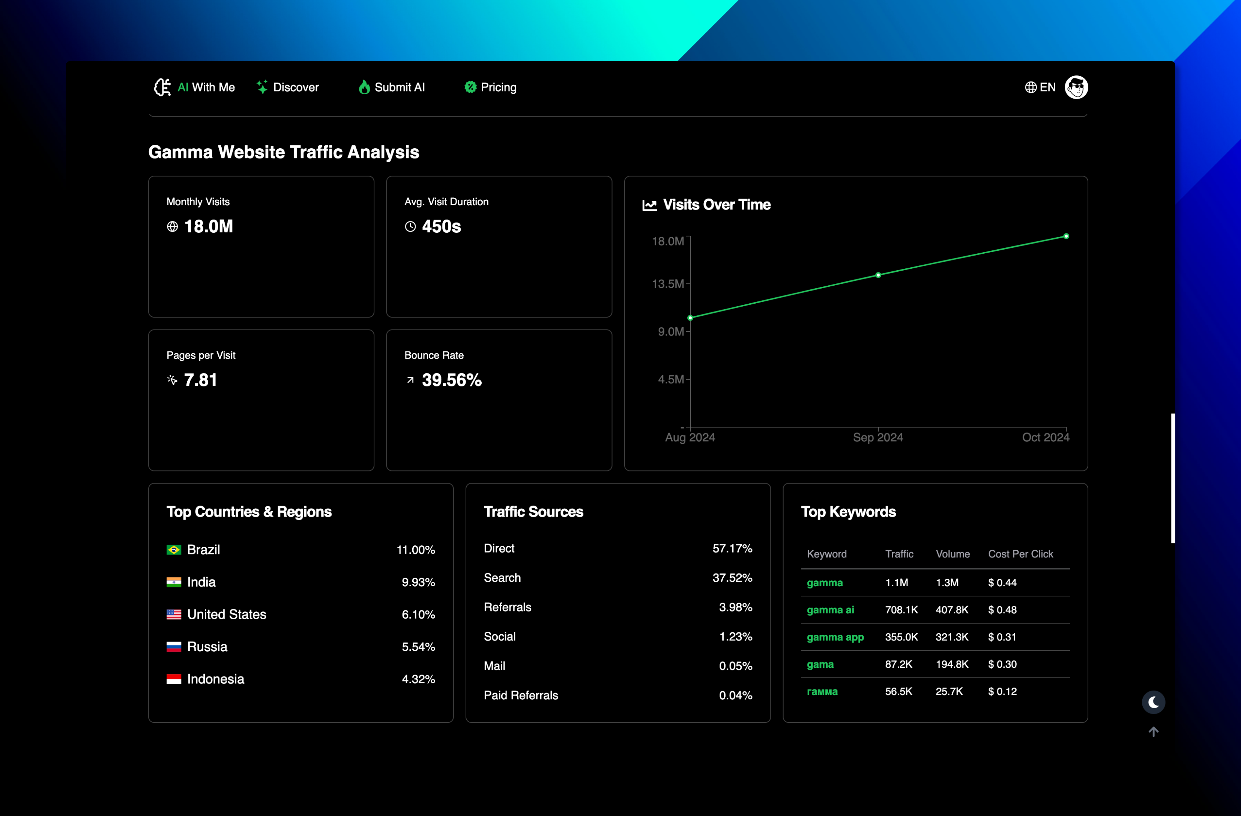This screenshot has height=816, width=1241.
Task: Click the Mail traffic source label
Action: click(x=494, y=666)
